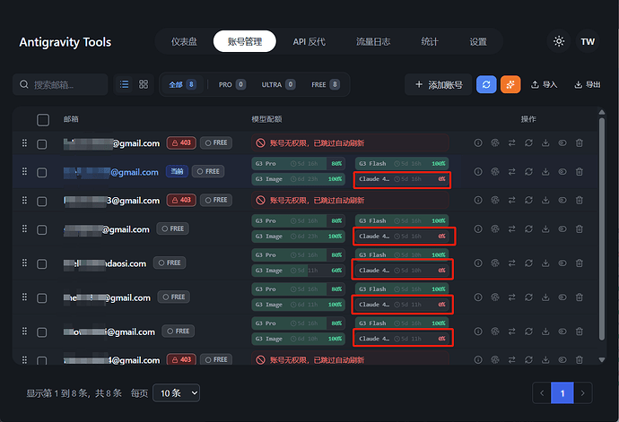Click the trash icon on the 4@gmail.com row
This screenshot has width=619, height=422.
(x=580, y=359)
